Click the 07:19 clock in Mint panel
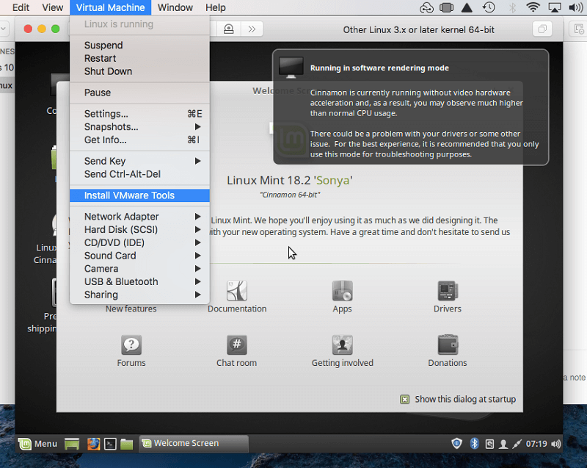Image resolution: width=587 pixels, height=468 pixels. click(536, 444)
